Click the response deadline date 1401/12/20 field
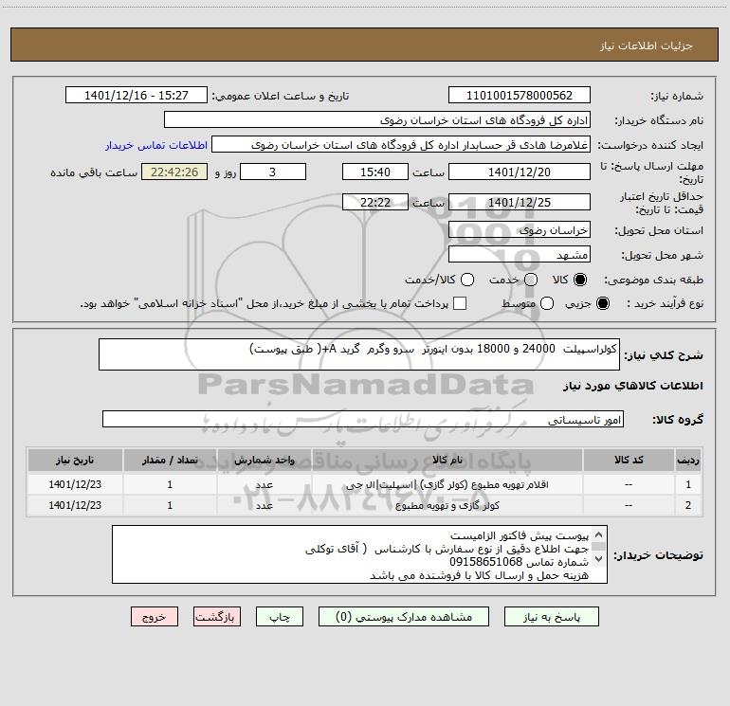730x706 pixels. coord(520,172)
